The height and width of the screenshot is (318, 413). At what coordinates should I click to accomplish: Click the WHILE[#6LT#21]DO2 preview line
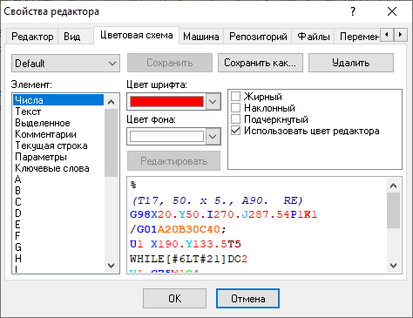188,259
